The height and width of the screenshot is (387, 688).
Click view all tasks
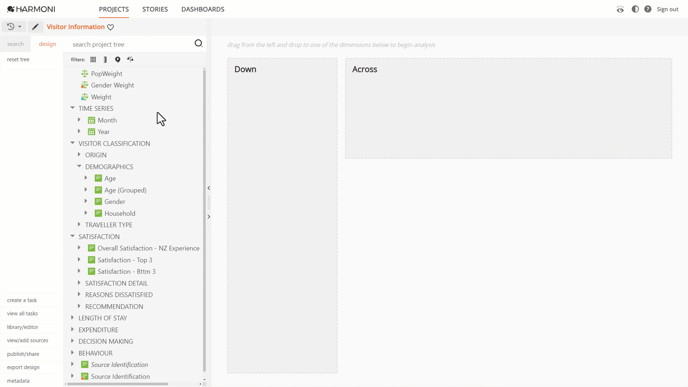click(x=22, y=314)
